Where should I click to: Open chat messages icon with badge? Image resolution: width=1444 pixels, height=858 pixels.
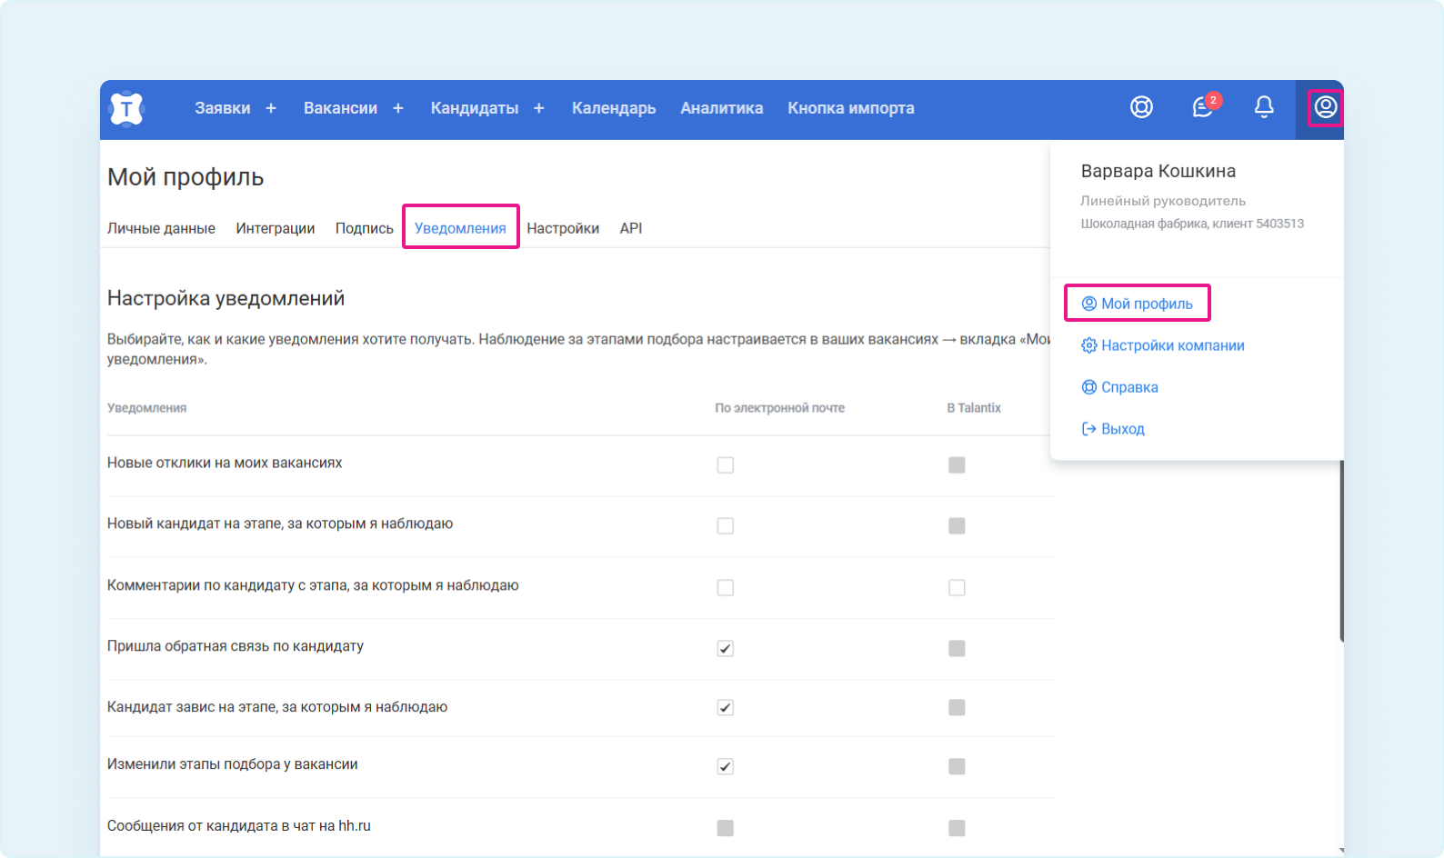click(x=1202, y=107)
